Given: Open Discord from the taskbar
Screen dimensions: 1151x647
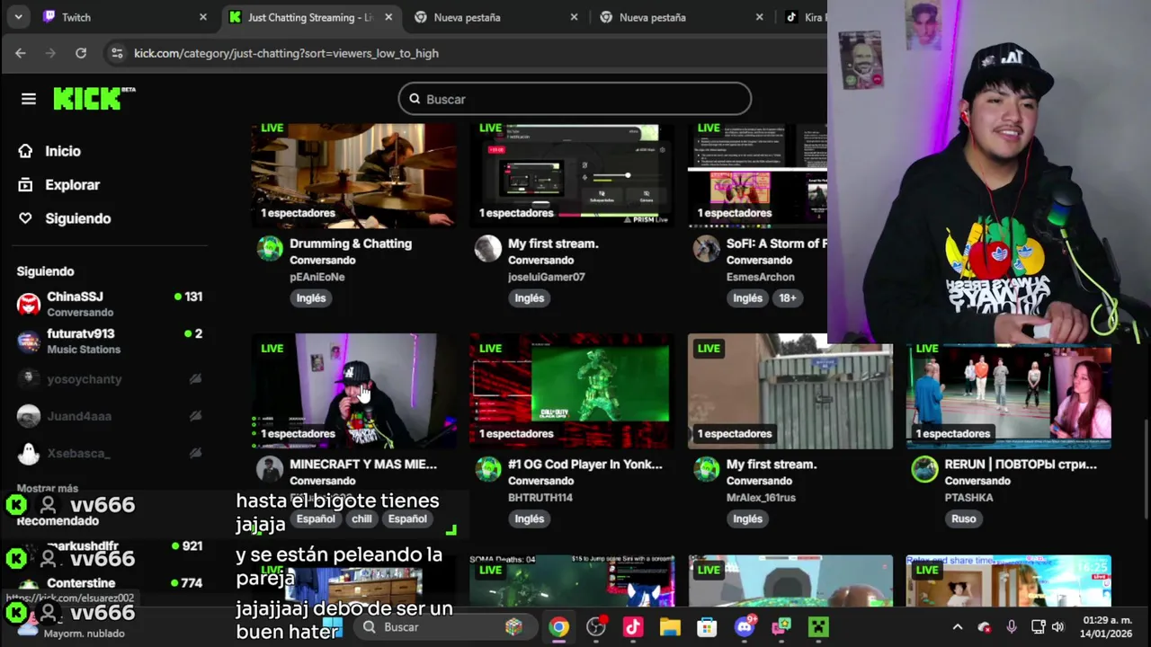Looking at the screenshot, I should [x=745, y=627].
